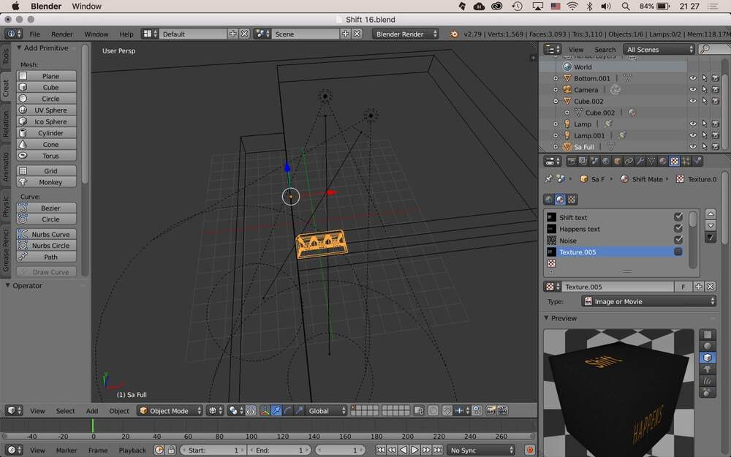Click the OpenGL render image camera icon
731x457 pixels.
(491, 411)
